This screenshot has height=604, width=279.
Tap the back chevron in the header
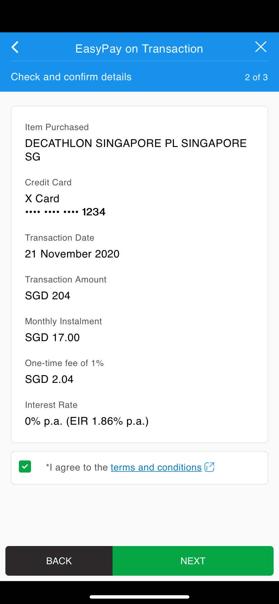(15, 48)
